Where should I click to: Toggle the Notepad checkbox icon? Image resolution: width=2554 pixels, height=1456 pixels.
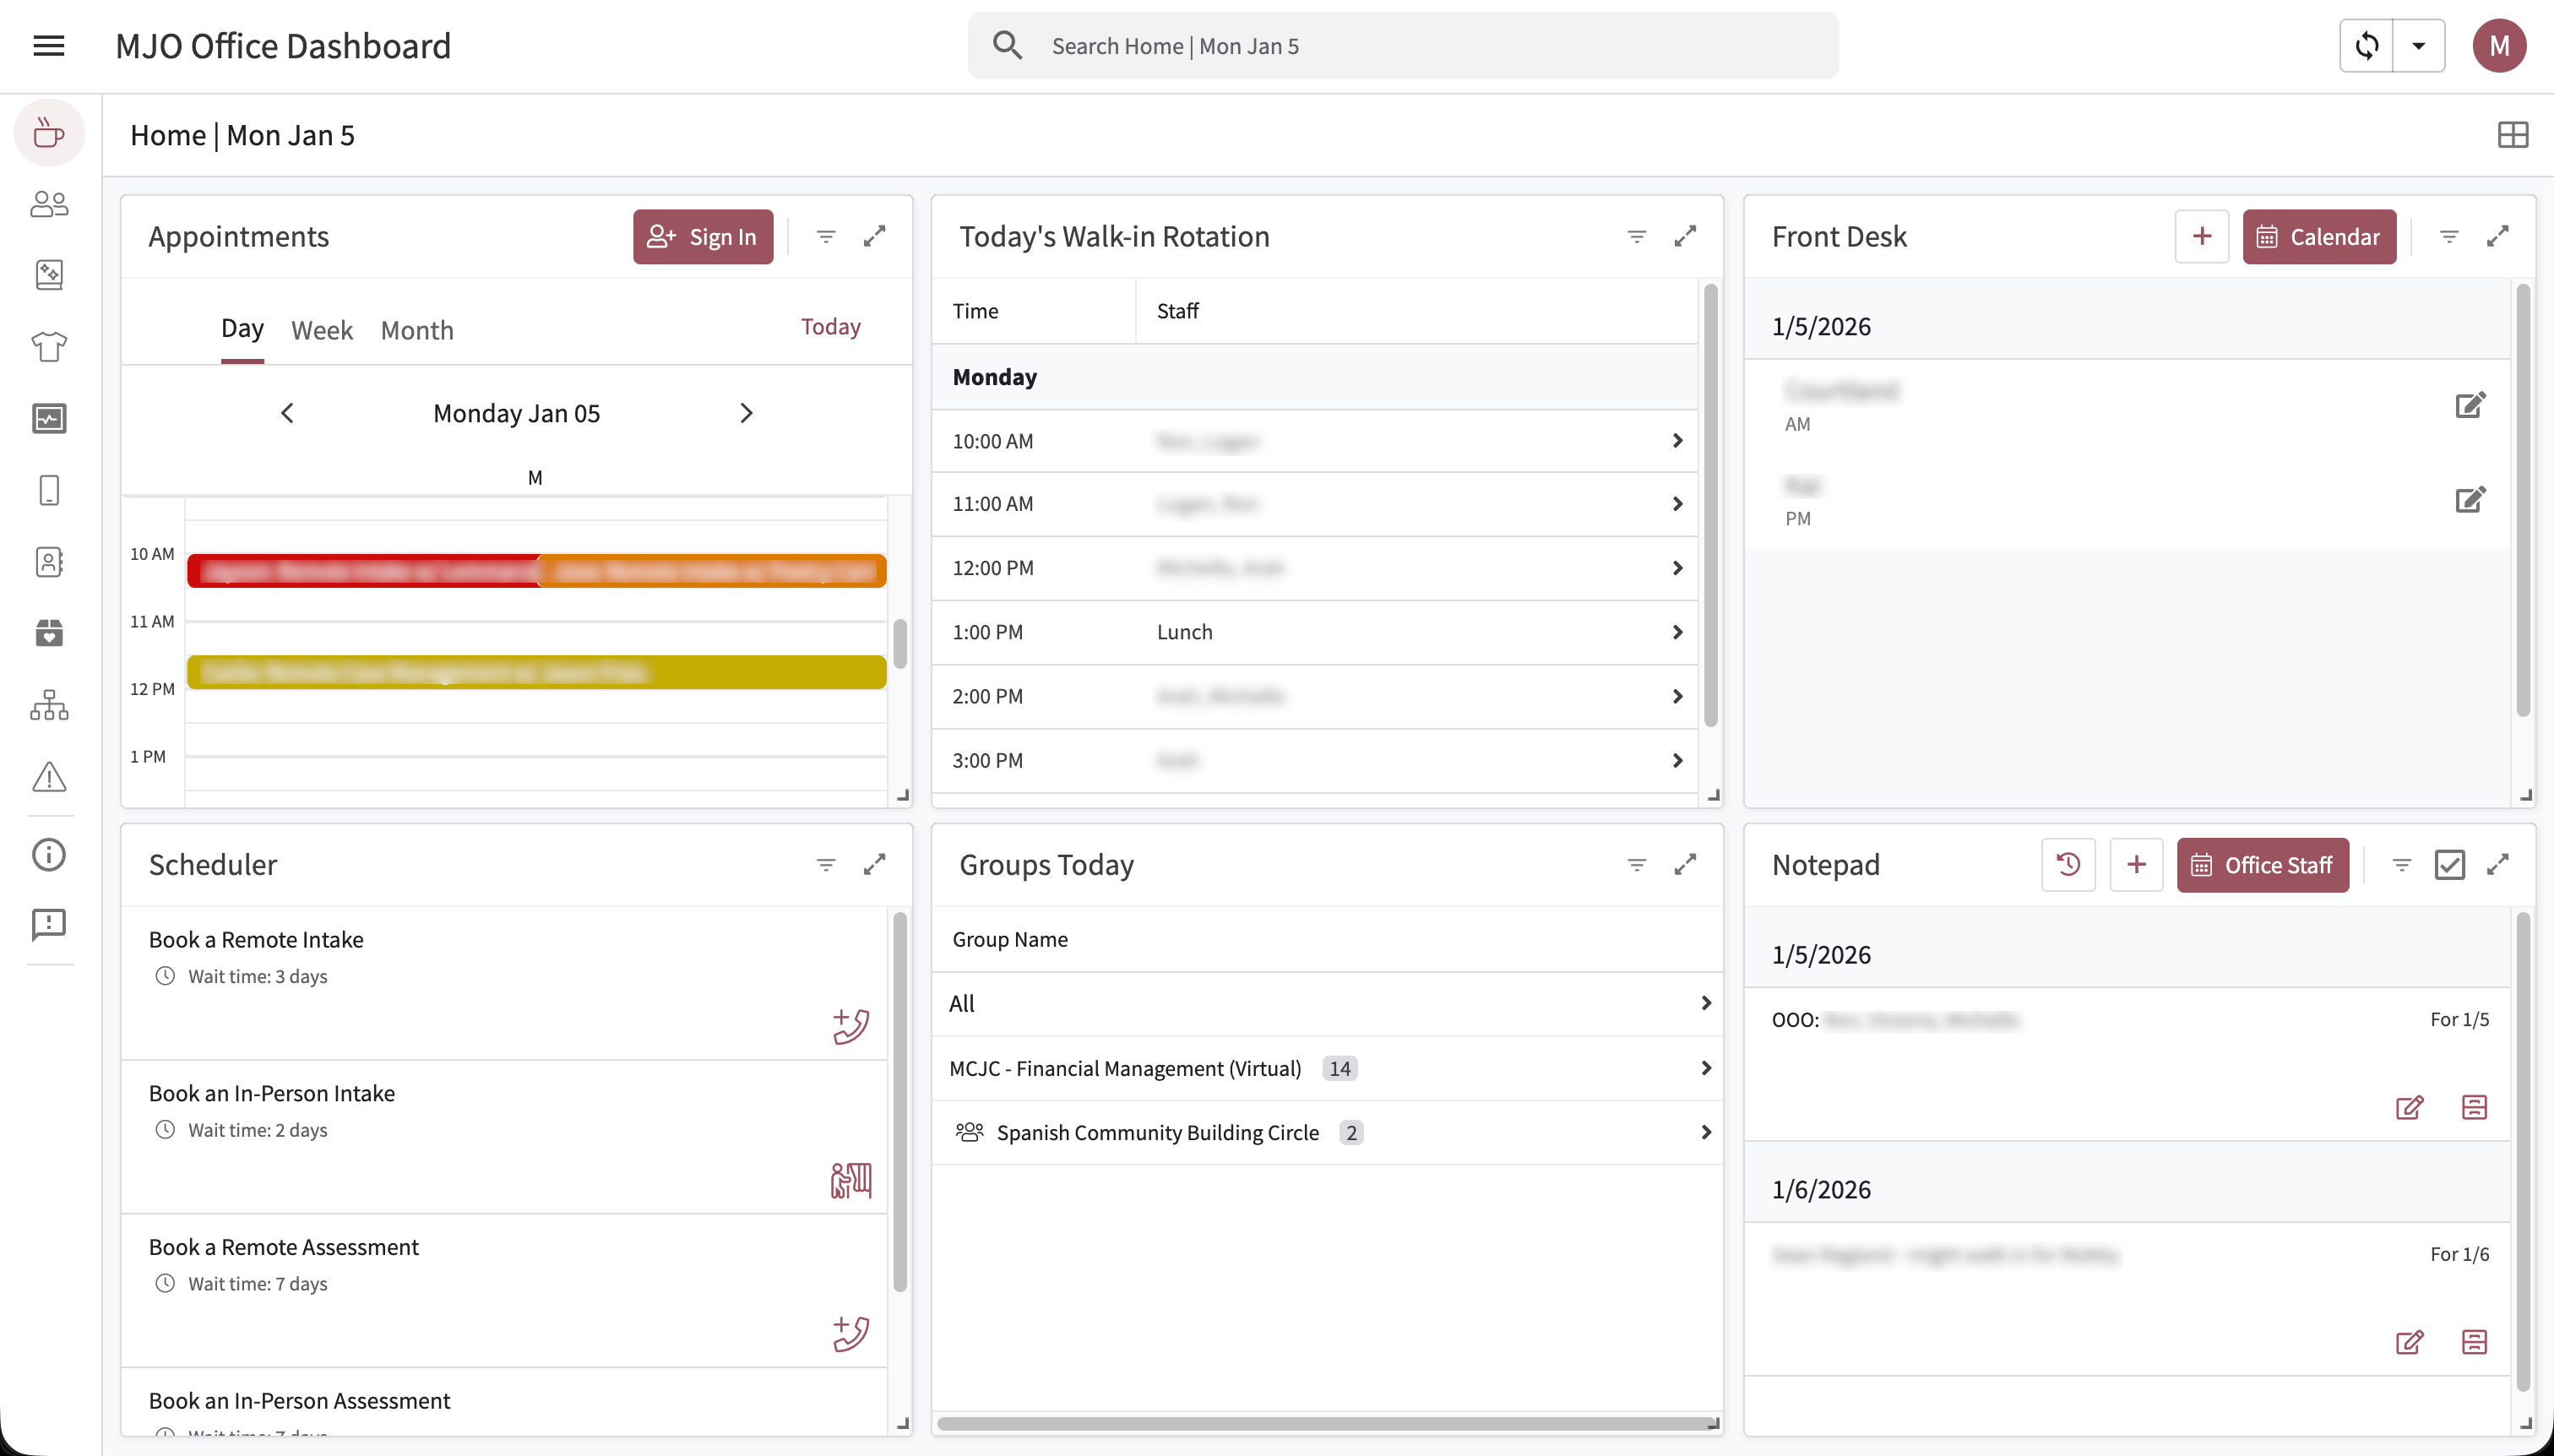pyautogui.click(x=2449, y=864)
